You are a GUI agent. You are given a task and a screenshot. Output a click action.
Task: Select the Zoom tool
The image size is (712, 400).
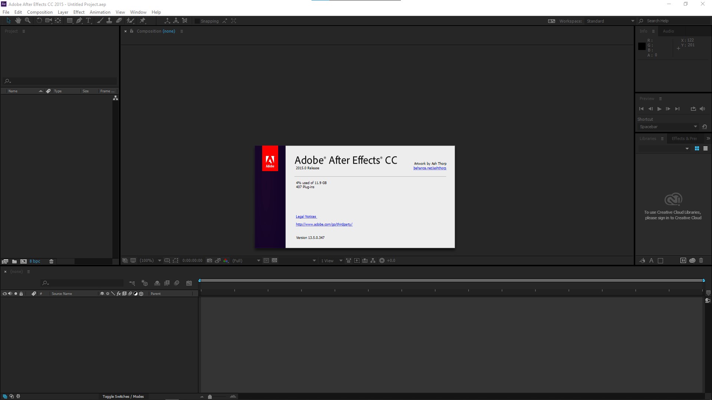click(x=27, y=21)
